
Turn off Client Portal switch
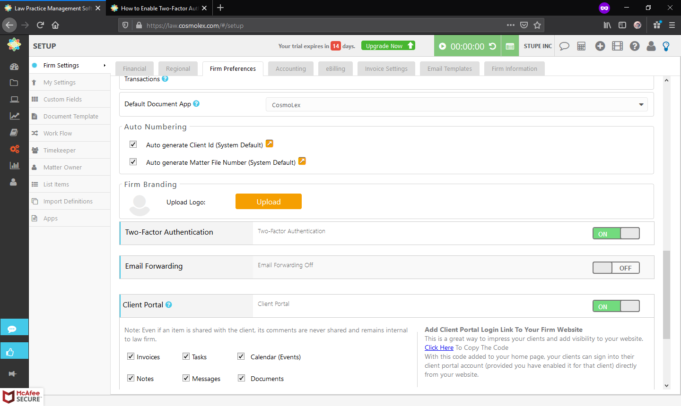coord(616,306)
